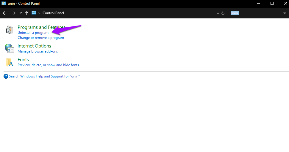Image resolution: width=289 pixels, height=152 pixels.
Task: Expand the address bar path chevron
Action: 40,13
